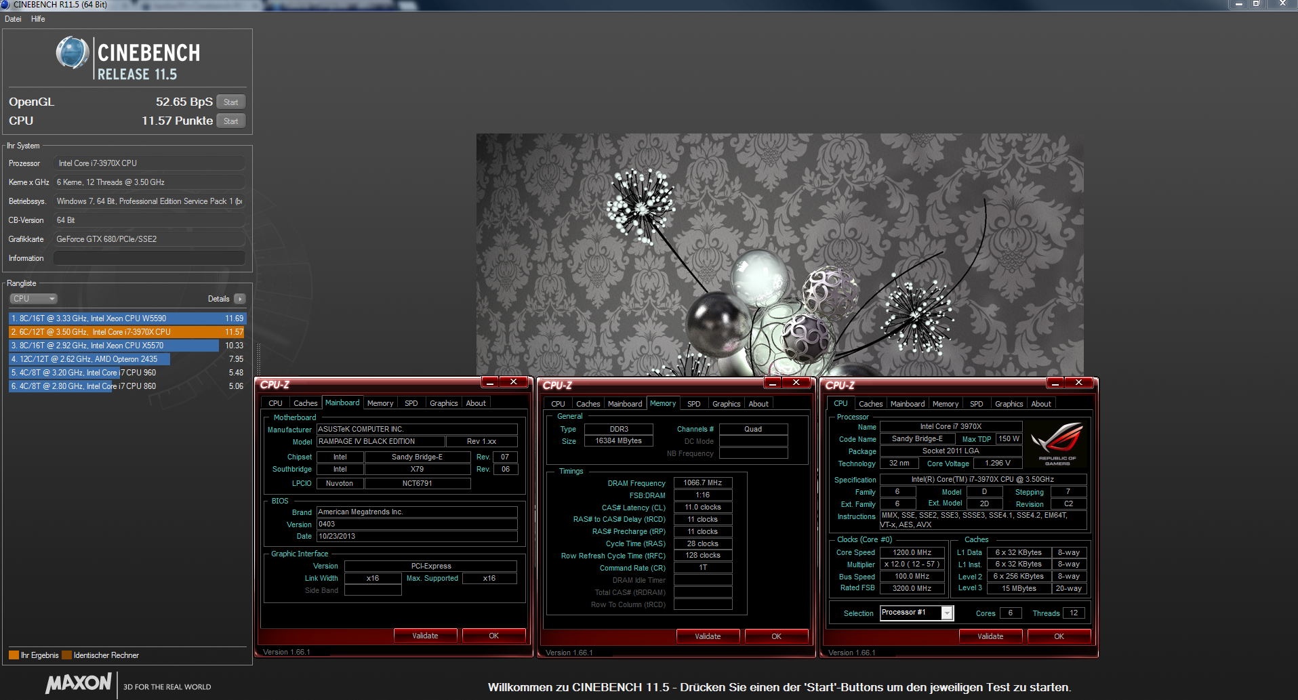
Task: Minimize the Mainboard CPU-Z window
Action: 490,382
